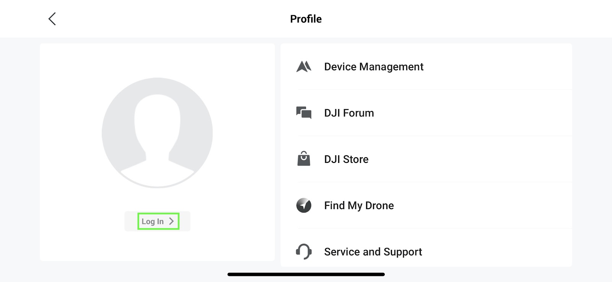
Task: Go back using the arrow icon
Action: click(x=52, y=19)
